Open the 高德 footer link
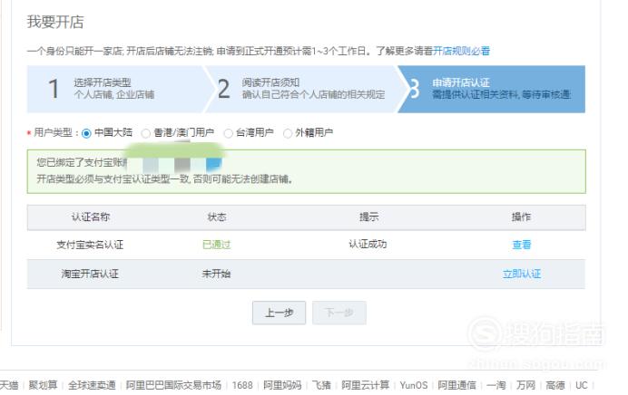This screenshot has height=395, width=628. point(555,385)
